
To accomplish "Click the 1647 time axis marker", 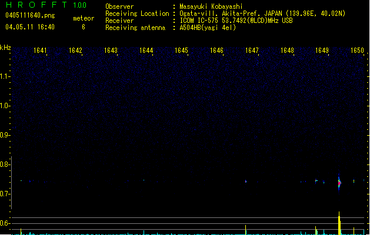I will click(252, 51).
